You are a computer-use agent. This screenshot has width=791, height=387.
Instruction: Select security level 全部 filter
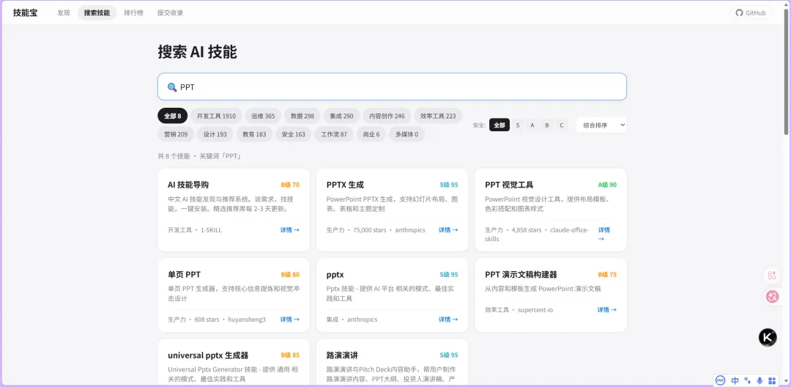[x=500, y=125]
